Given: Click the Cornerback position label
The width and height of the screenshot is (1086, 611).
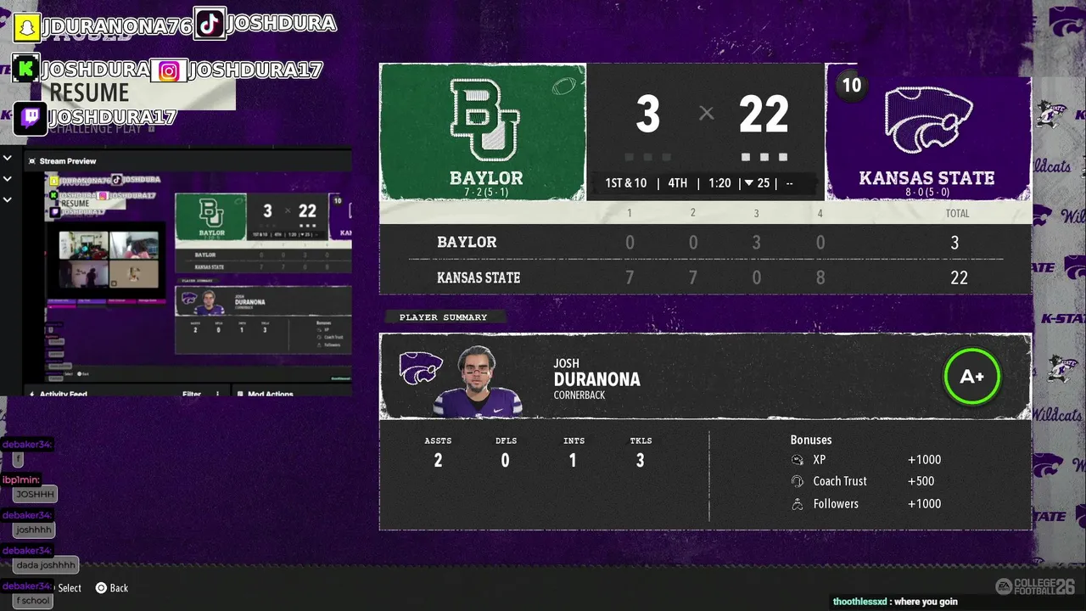Looking at the screenshot, I should point(579,395).
